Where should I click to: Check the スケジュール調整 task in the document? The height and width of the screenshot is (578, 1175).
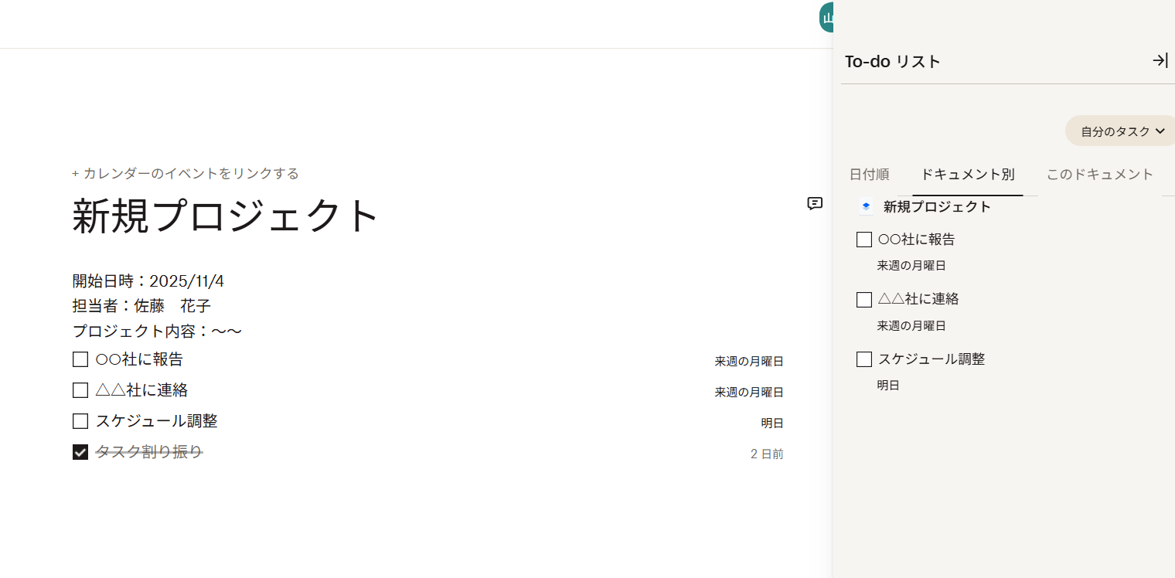80,420
